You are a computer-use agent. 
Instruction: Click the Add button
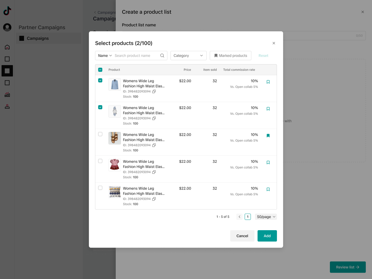click(267, 236)
